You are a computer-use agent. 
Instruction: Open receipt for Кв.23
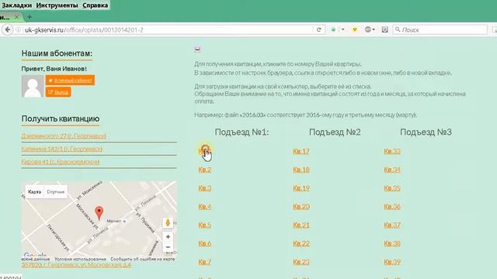tap(301, 262)
